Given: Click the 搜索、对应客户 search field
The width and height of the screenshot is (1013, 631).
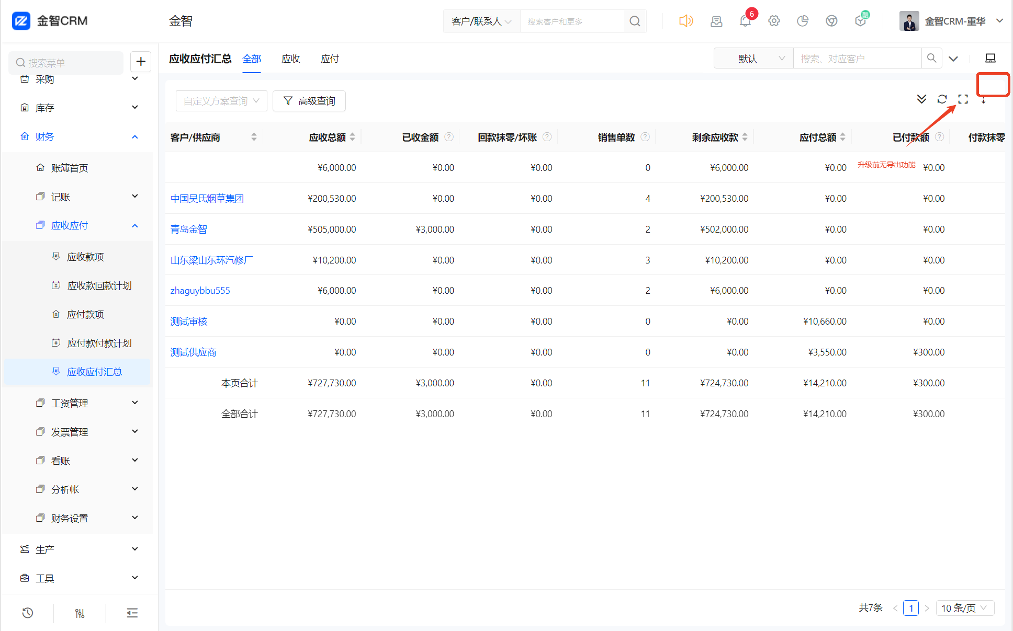Looking at the screenshot, I should click(x=858, y=58).
